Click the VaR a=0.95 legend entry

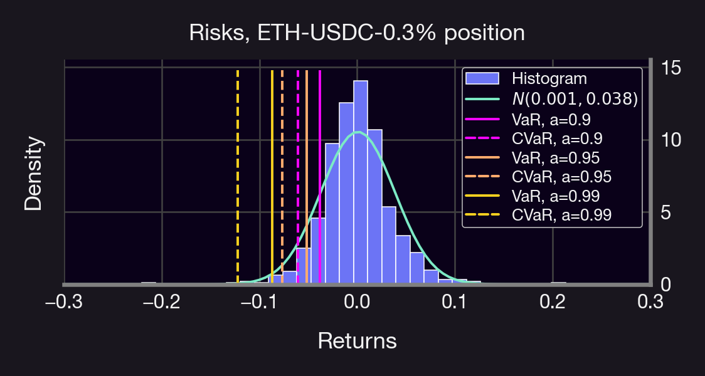pyautogui.click(x=554, y=157)
